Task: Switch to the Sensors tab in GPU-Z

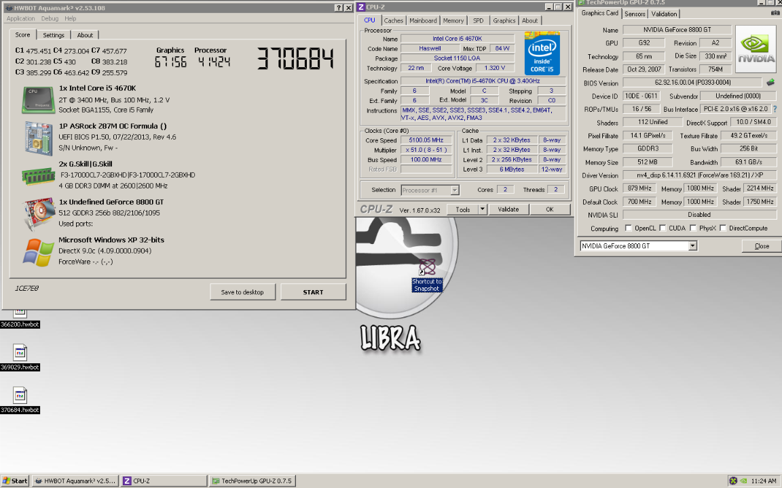Action: point(635,14)
